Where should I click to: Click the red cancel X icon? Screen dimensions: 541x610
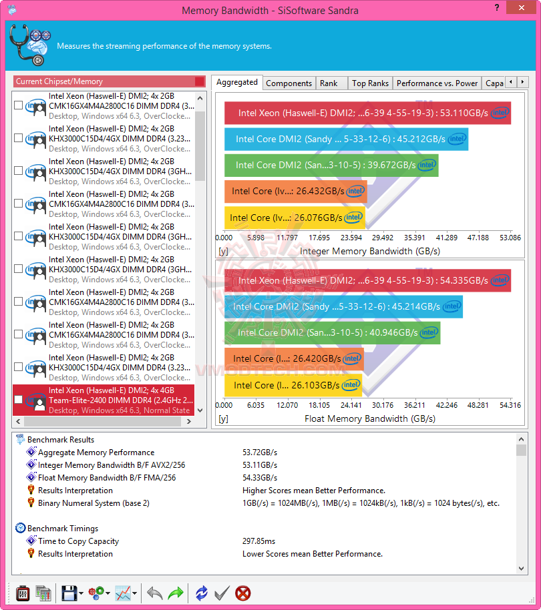coord(243,593)
